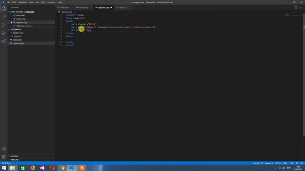
Task: Click the register.php breadcrumb
Action: point(66,12)
